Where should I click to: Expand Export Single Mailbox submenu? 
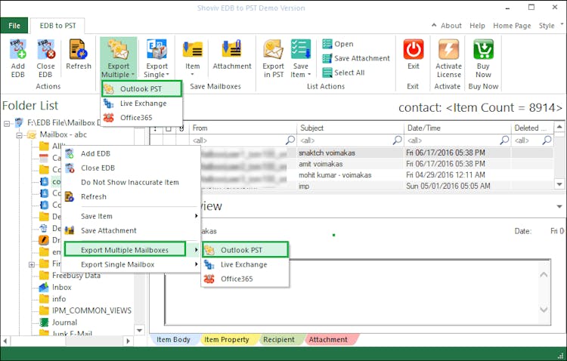click(x=130, y=264)
